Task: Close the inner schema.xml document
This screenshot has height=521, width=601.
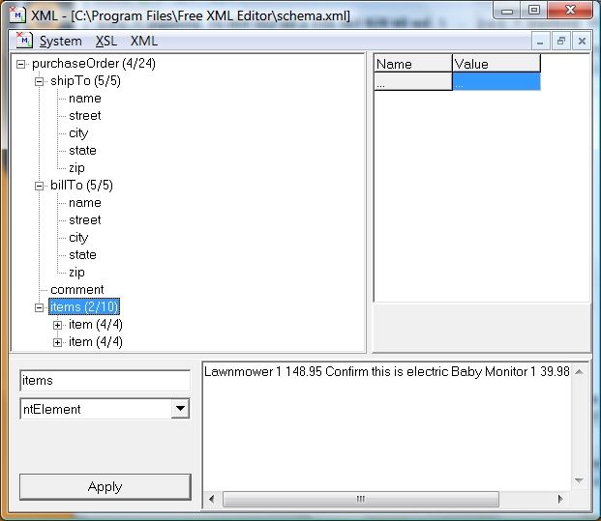Action: click(x=582, y=41)
